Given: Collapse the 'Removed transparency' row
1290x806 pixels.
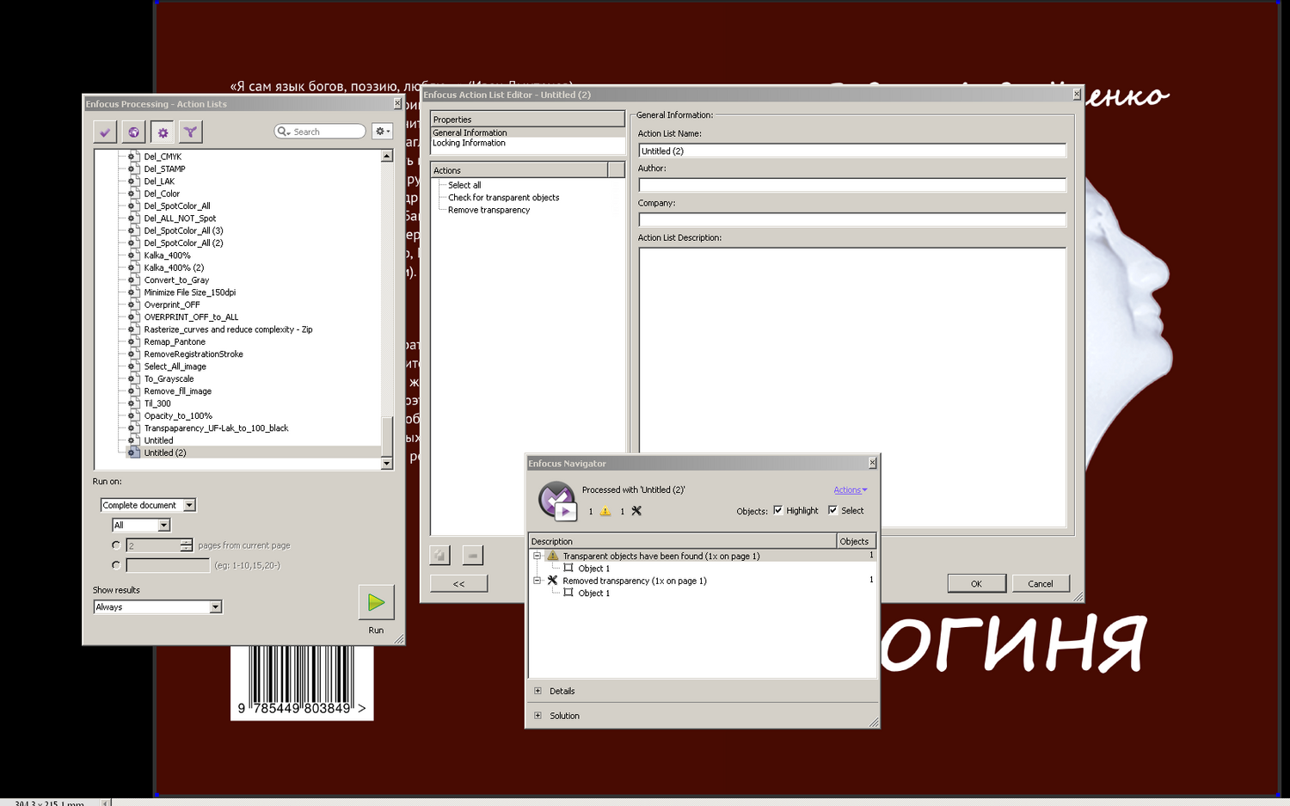Looking at the screenshot, I should [537, 581].
